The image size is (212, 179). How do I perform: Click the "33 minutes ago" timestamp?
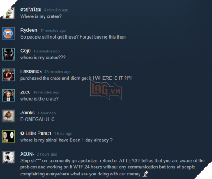[x=57, y=72]
